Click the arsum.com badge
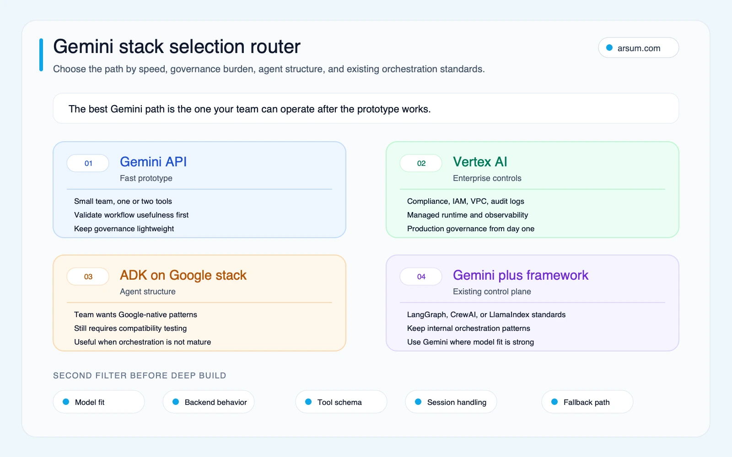 (x=638, y=48)
